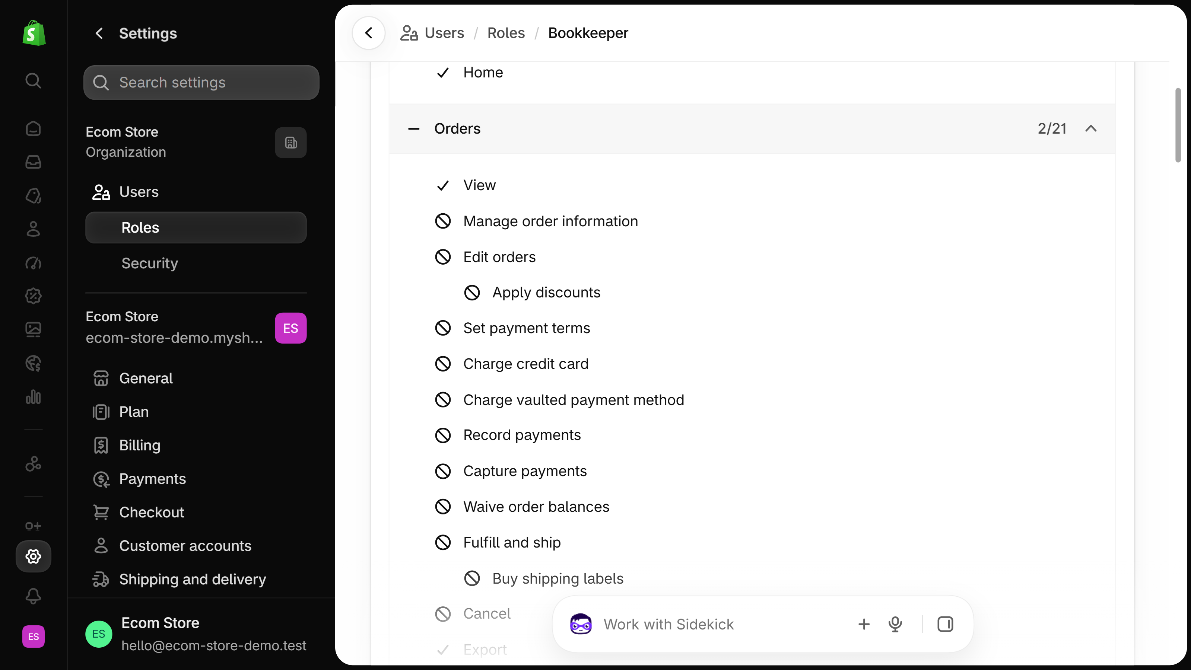
Task: Click into the Search settings field
Action: [201, 82]
